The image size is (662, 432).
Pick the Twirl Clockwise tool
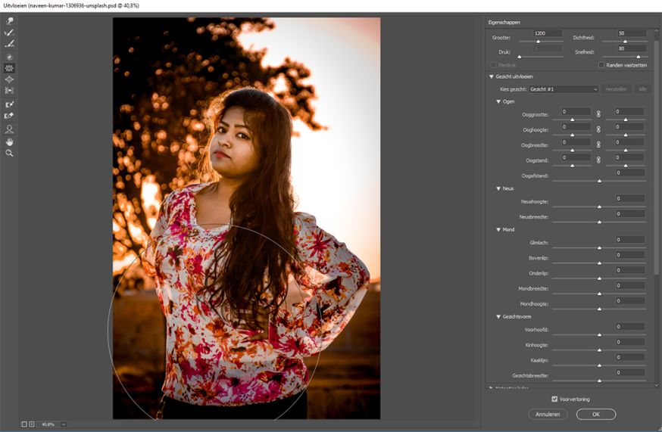[10, 57]
